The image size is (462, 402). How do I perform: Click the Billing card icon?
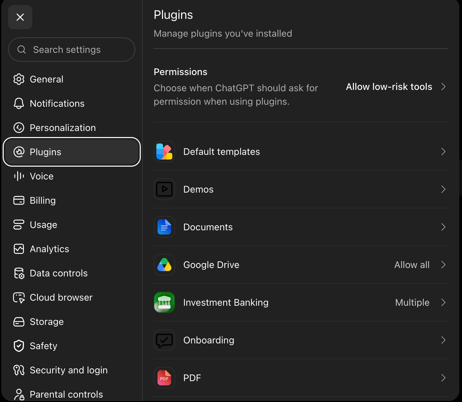pyautogui.click(x=19, y=200)
